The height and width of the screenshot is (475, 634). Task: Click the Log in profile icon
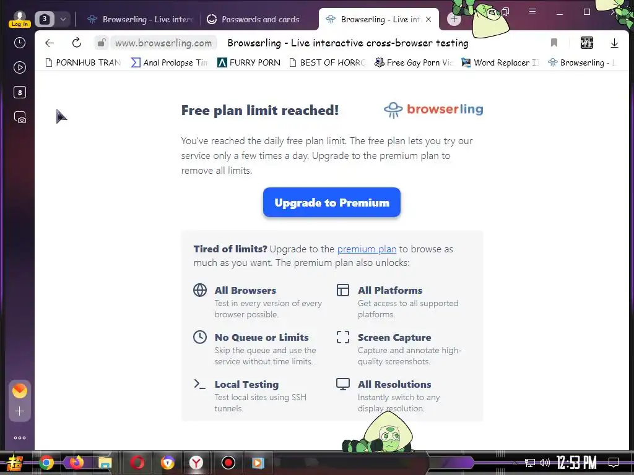19,19
